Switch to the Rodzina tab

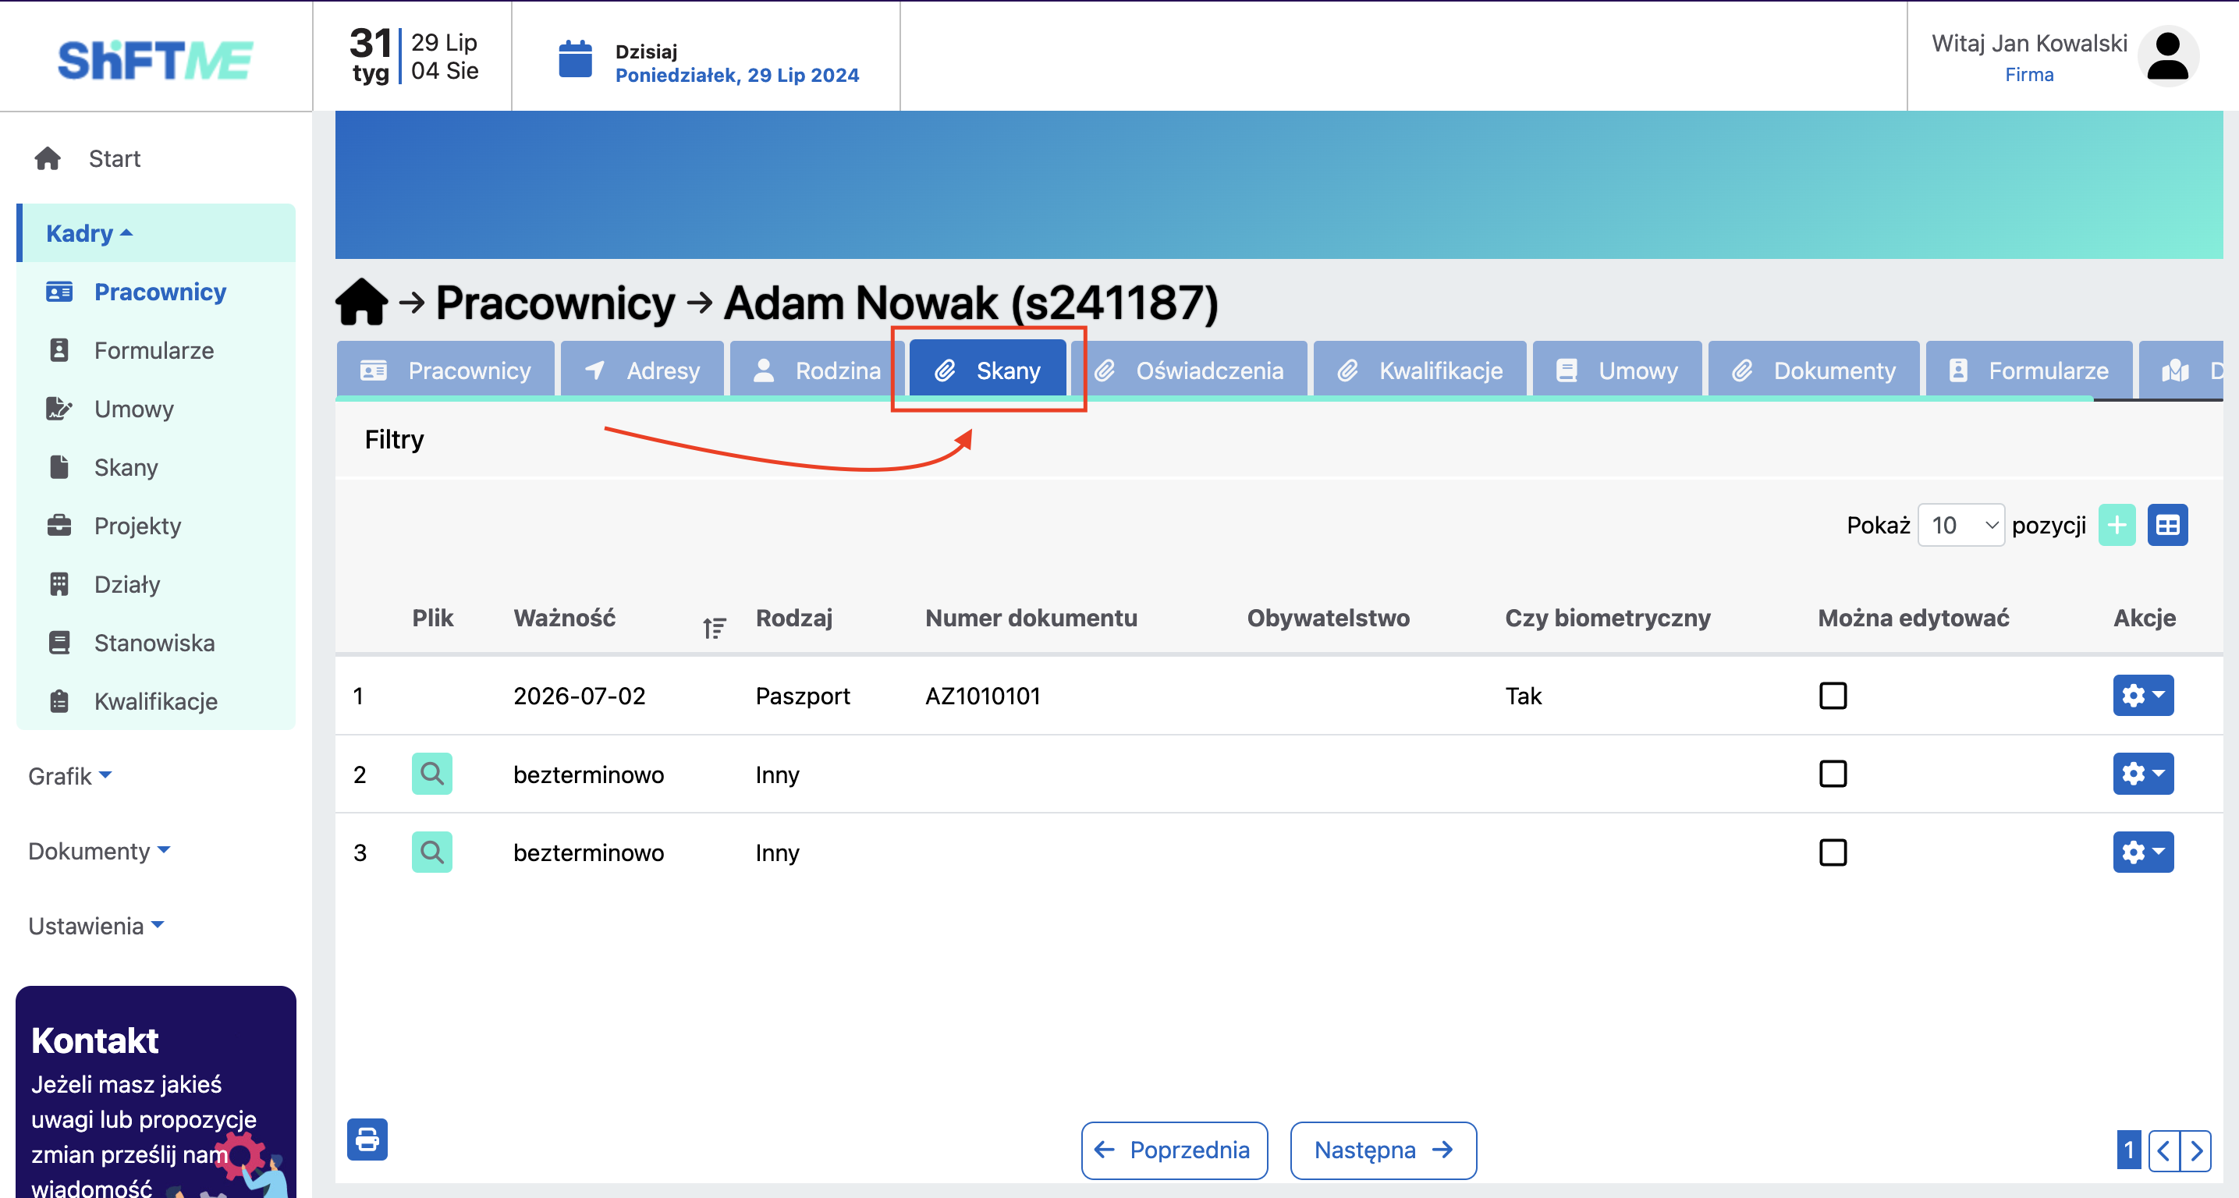817,370
